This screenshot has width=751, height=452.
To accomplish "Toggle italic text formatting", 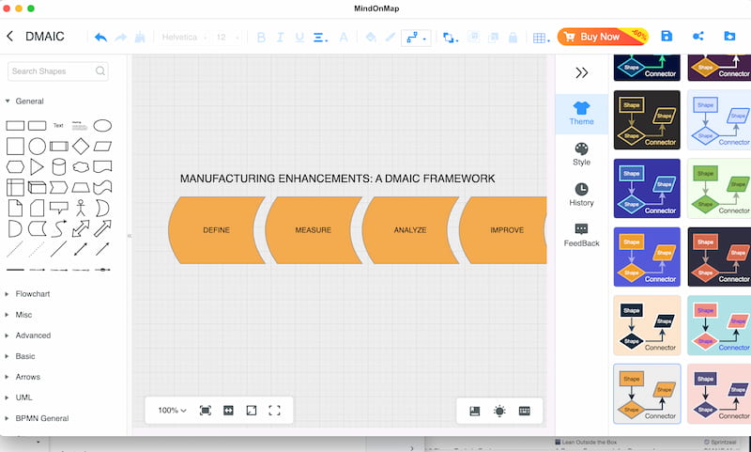I will 280,38.
